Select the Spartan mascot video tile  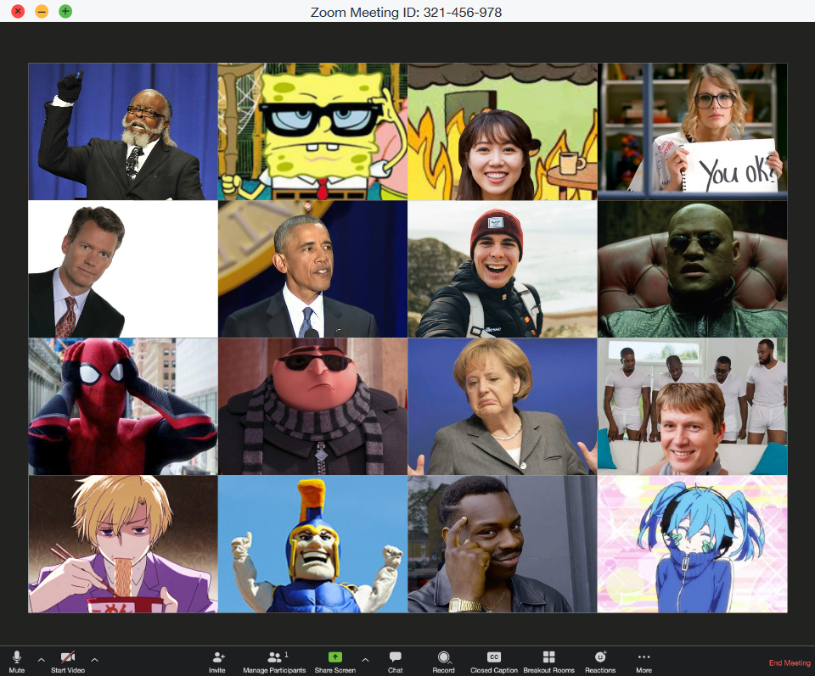(x=313, y=545)
